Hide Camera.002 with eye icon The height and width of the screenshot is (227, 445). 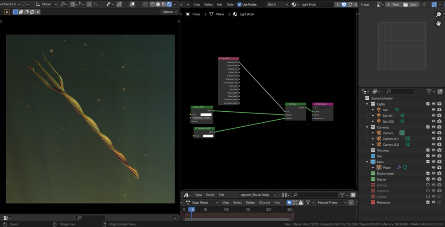point(433,144)
